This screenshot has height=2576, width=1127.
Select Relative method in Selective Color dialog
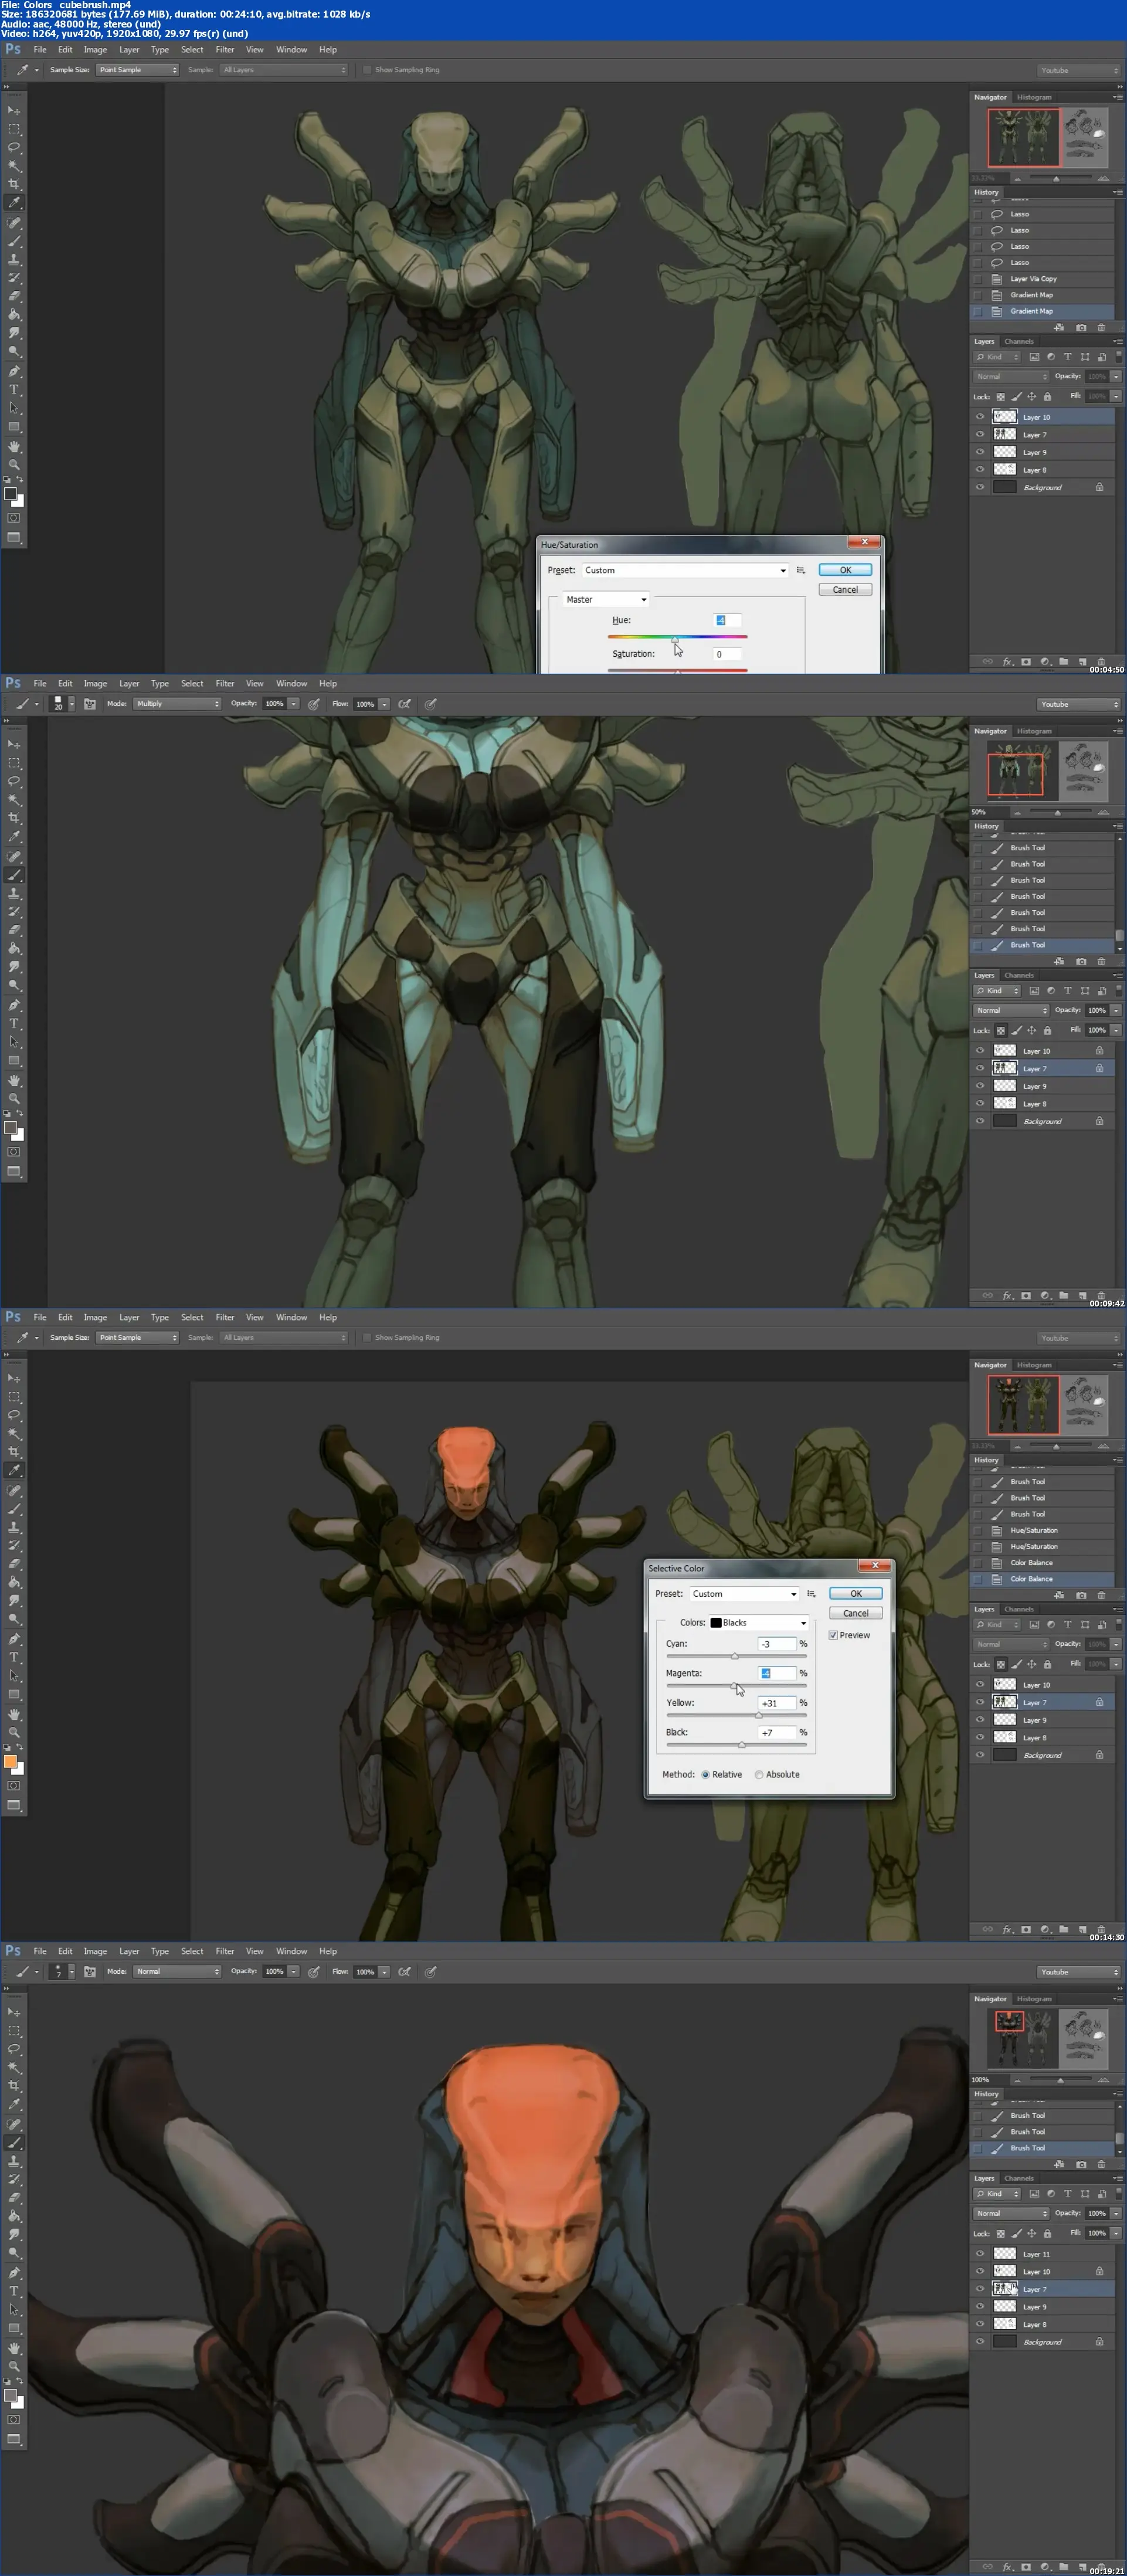(x=705, y=1774)
